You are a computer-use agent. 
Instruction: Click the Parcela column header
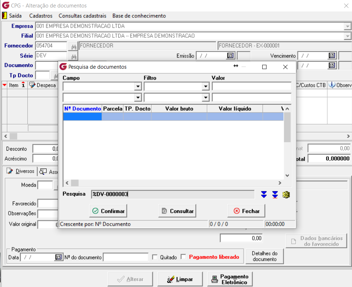(x=113, y=109)
